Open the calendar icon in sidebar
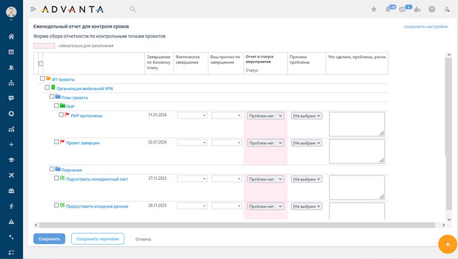The width and height of the screenshot is (458, 259). (11, 52)
